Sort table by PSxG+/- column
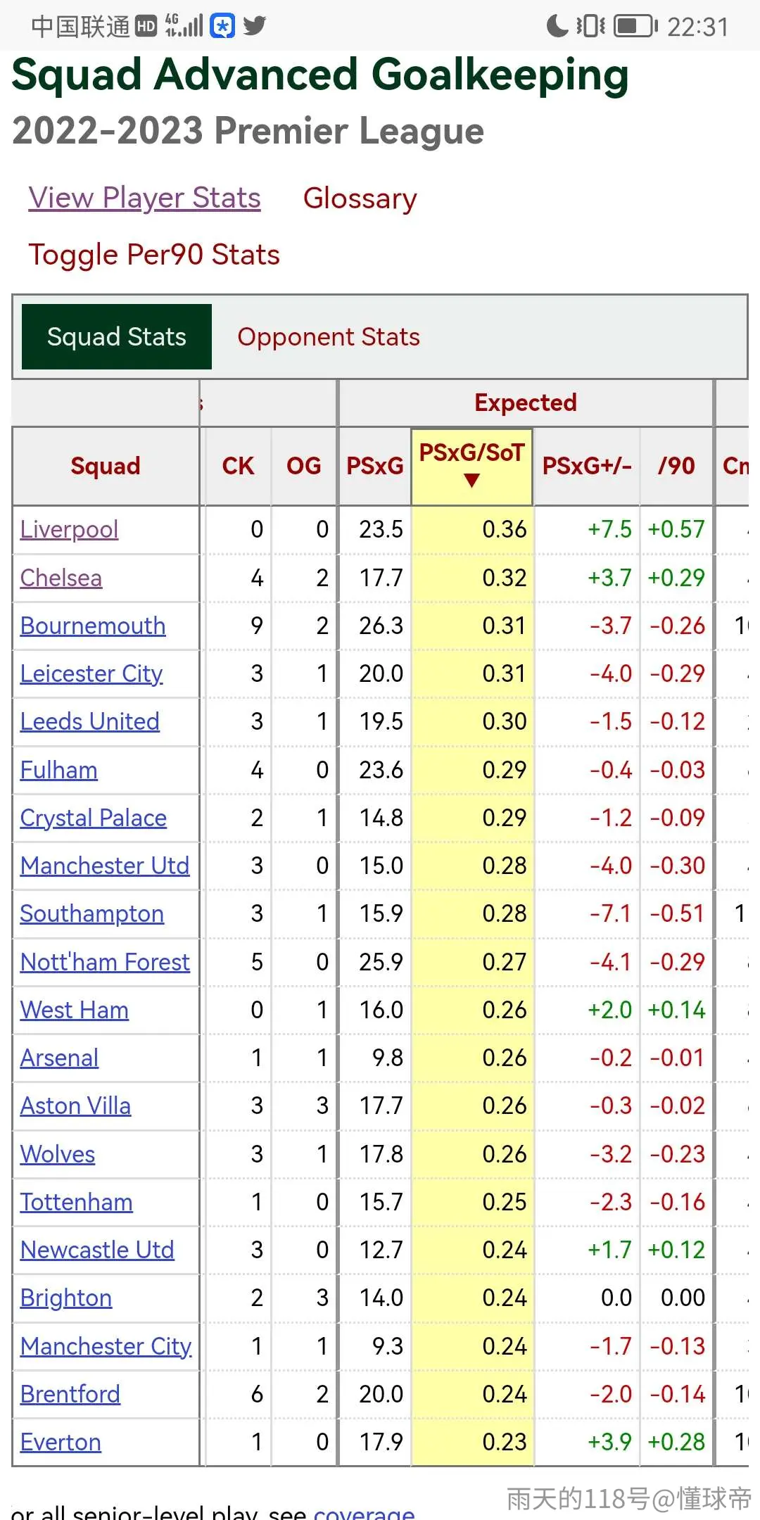This screenshot has width=760, height=1520. 587,466
